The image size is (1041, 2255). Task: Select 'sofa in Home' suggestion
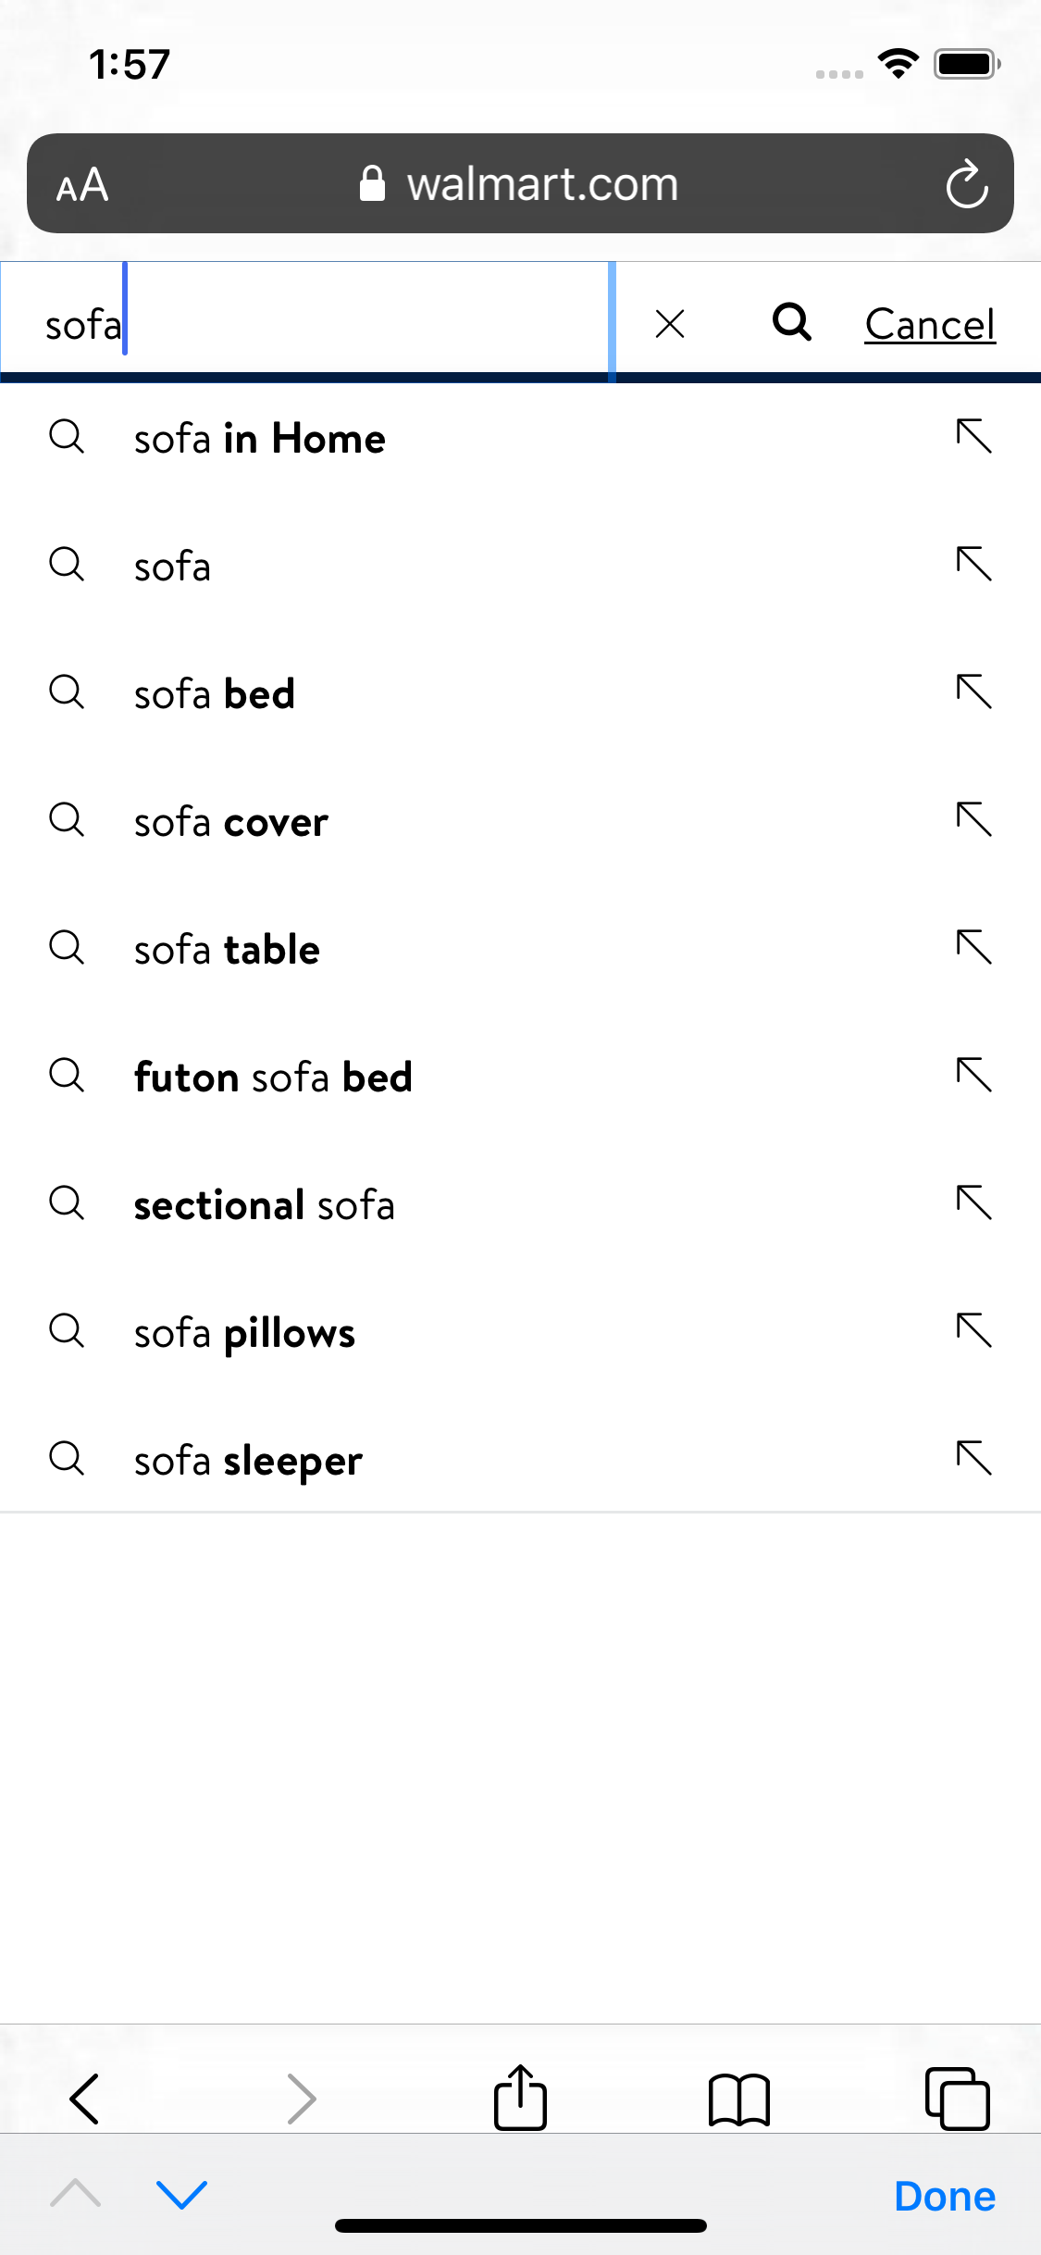click(x=259, y=439)
